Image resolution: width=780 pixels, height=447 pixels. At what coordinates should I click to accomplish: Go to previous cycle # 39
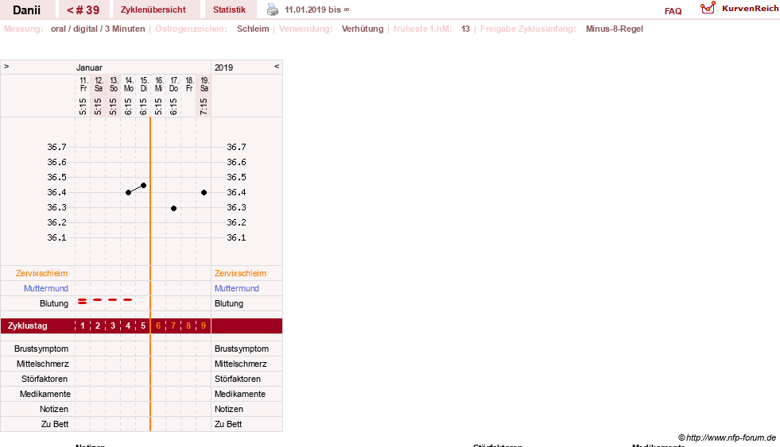tap(83, 10)
